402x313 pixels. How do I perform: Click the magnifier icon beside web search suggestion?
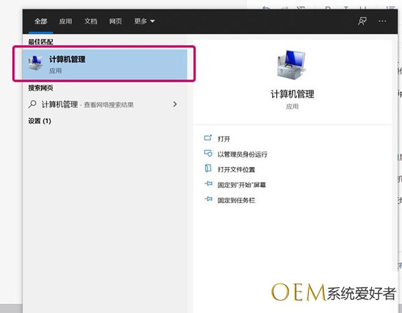pyautogui.click(x=33, y=105)
